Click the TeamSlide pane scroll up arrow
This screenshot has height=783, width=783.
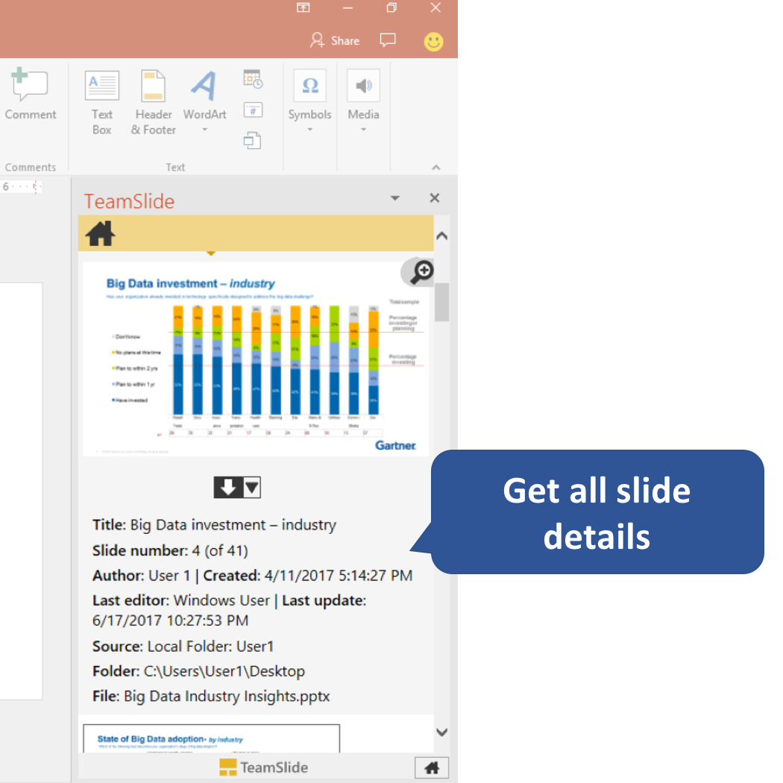[x=441, y=236]
